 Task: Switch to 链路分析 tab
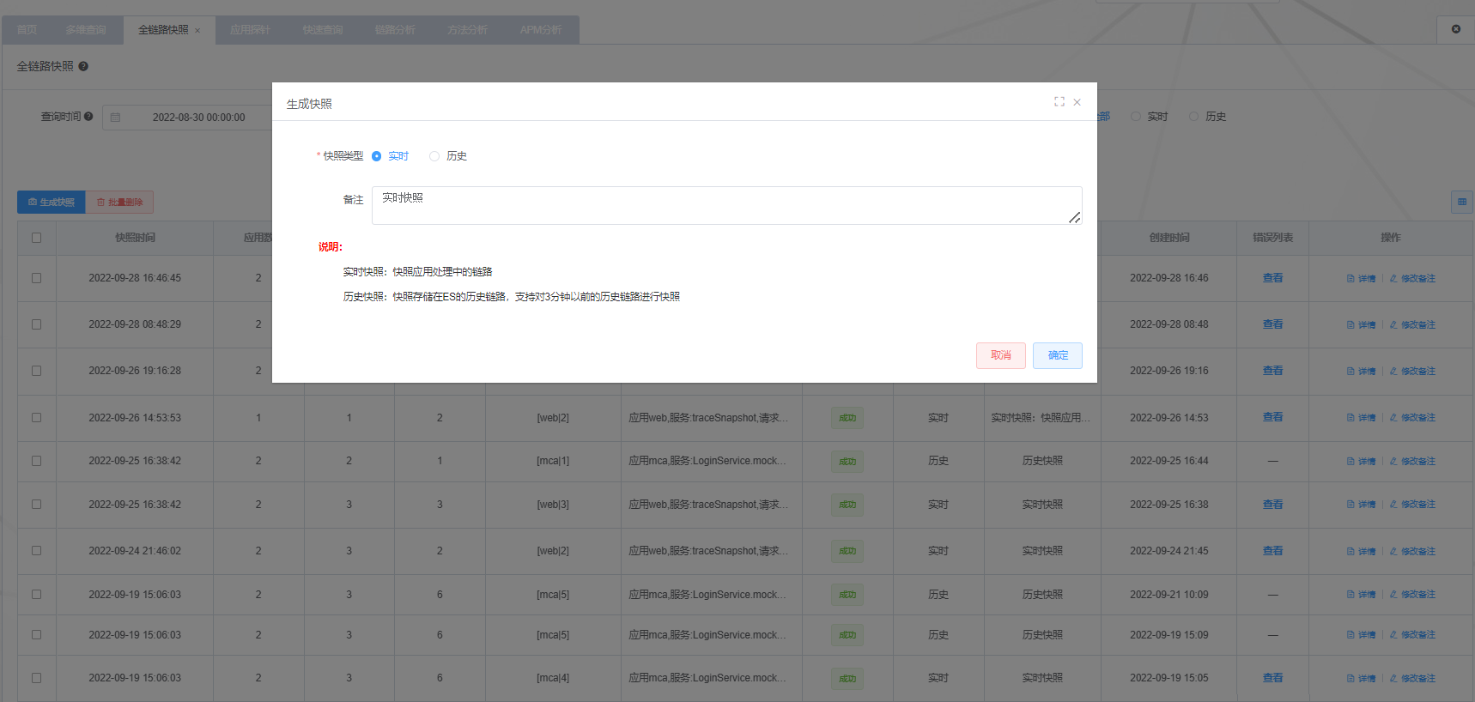tap(395, 30)
